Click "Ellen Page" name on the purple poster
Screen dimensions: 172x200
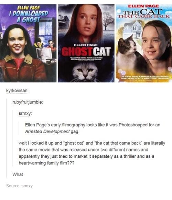click(29, 8)
